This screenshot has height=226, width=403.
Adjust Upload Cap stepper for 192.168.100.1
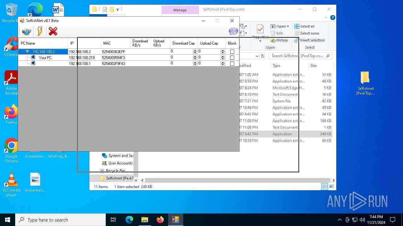223,63
